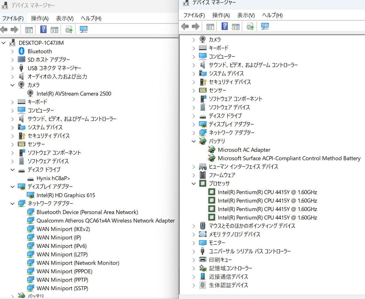Collapse the ディスプレイ アダプター category in left window
The height and width of the screenshot is (299, 365).
pos(12,186)
